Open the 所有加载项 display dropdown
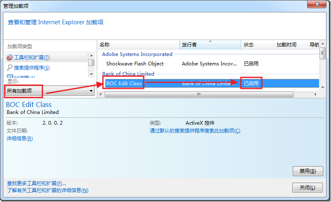331x202 pixels. (50, 91)
